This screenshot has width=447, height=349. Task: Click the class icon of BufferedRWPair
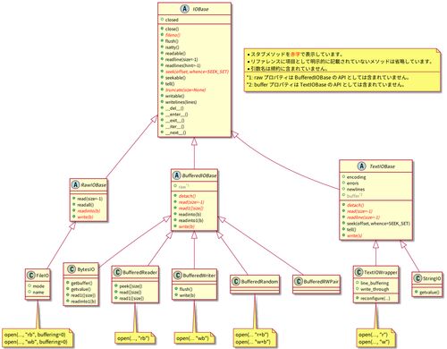coord(299,281)
